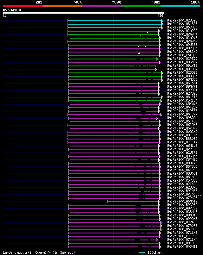
Task: Select the UniRef100_A9S3N5 hit label
Action: (182, 52)
